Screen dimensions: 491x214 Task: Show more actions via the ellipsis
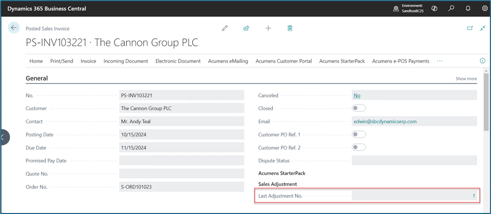[x=440, y=61]
